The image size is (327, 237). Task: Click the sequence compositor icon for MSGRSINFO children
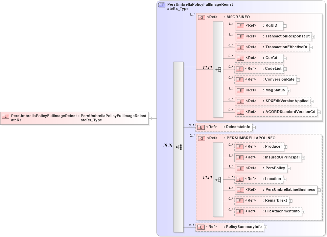tap(219, 69)
